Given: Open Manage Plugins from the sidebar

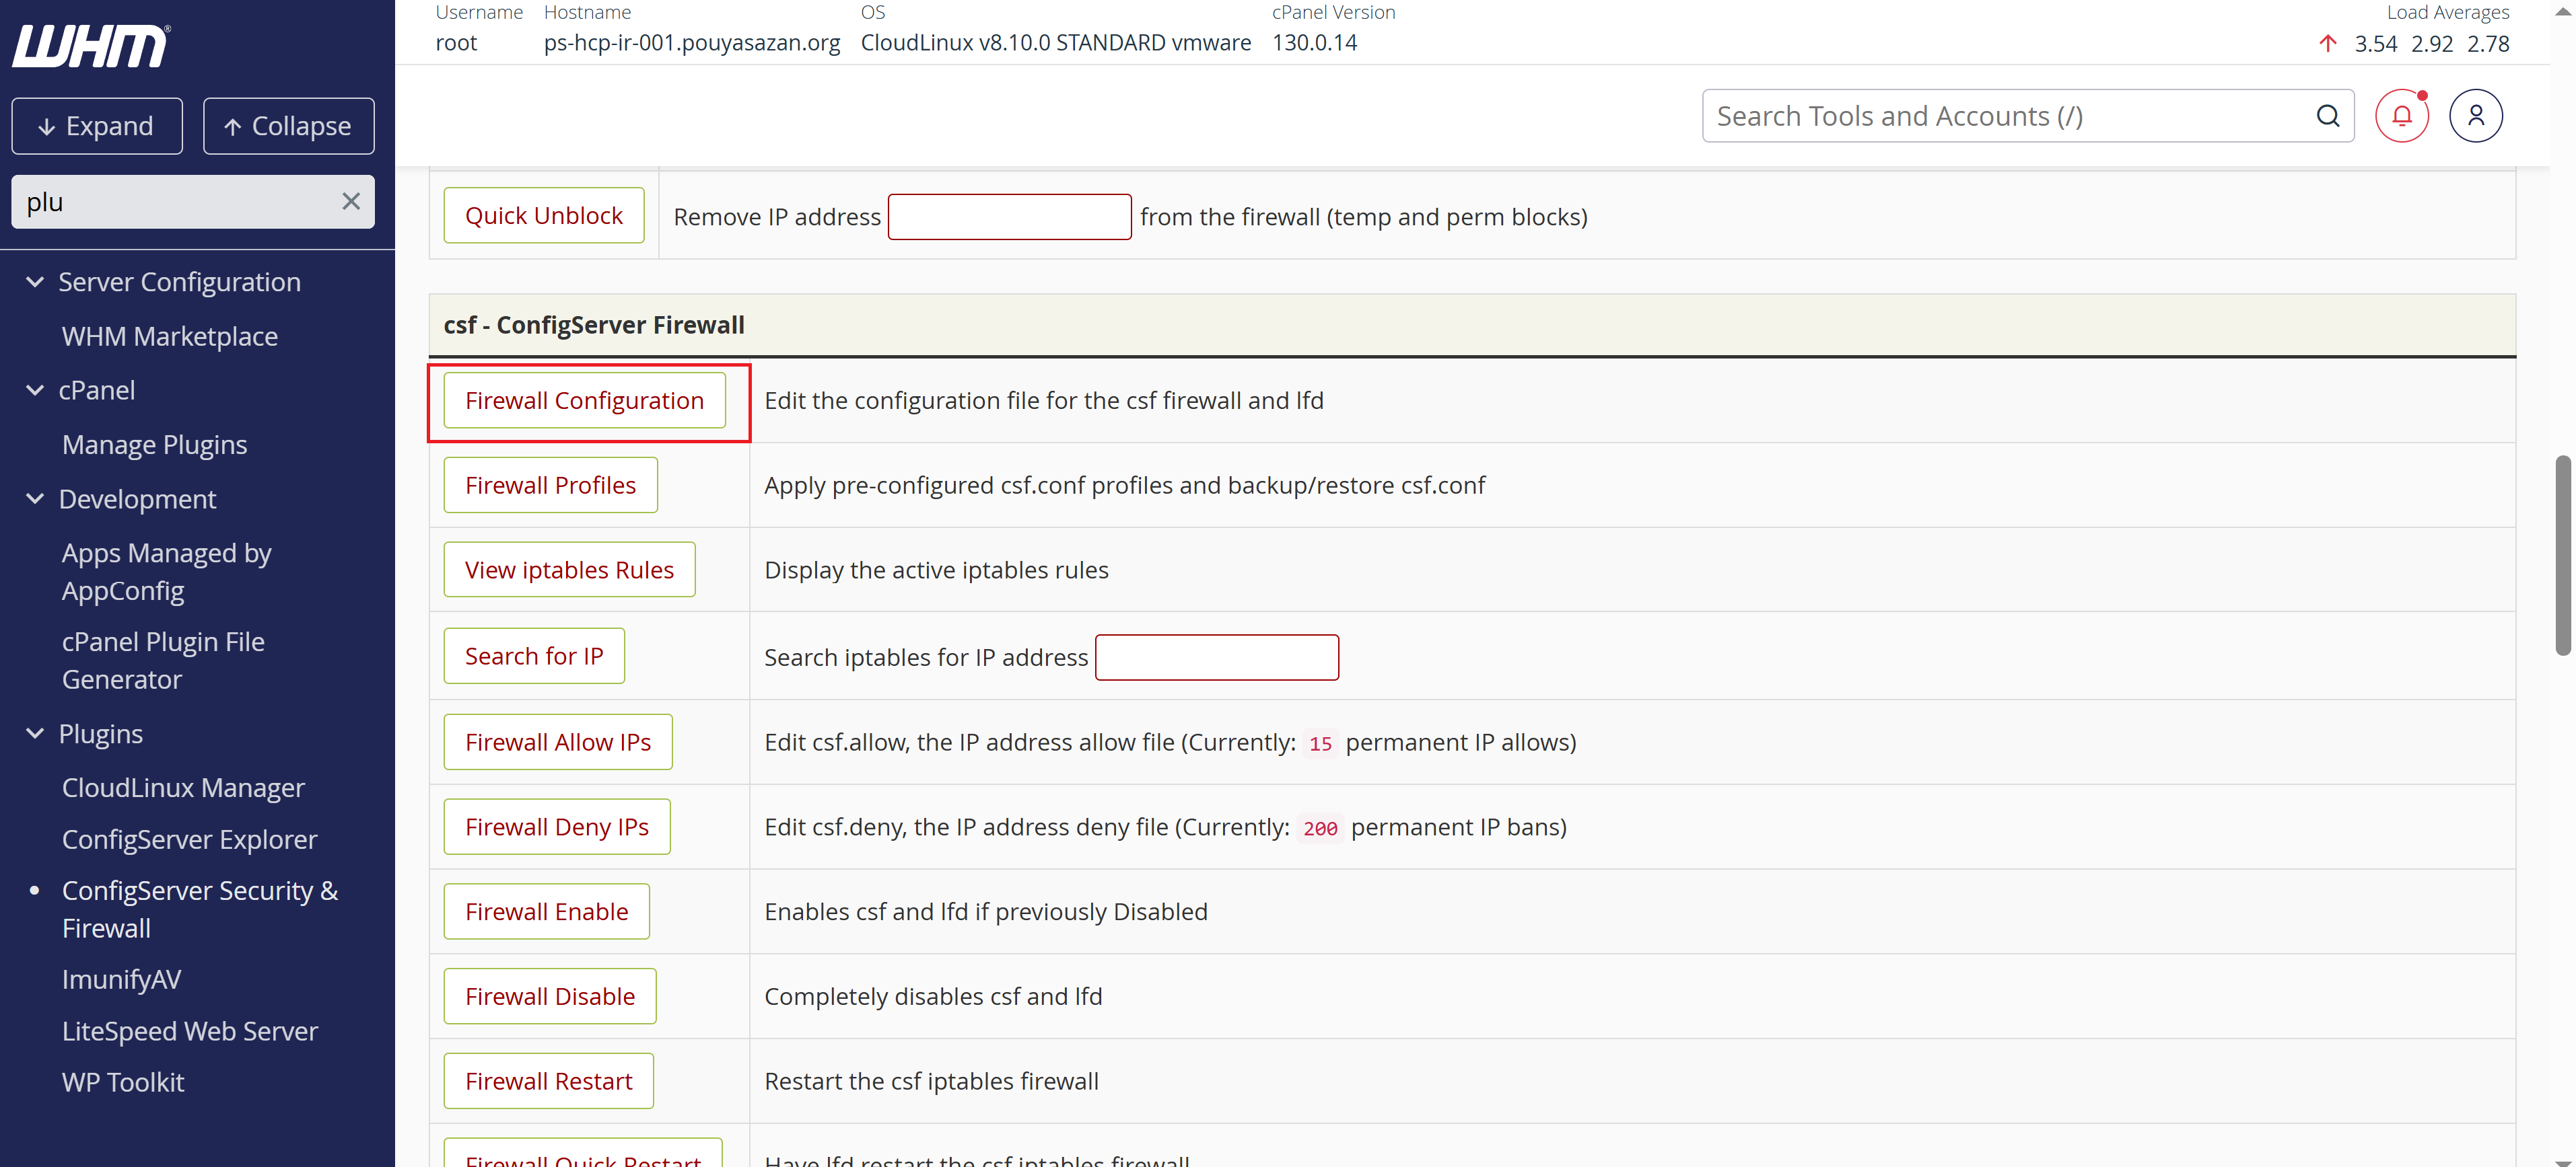Looking at the screenshot, I should pos(154,445).
